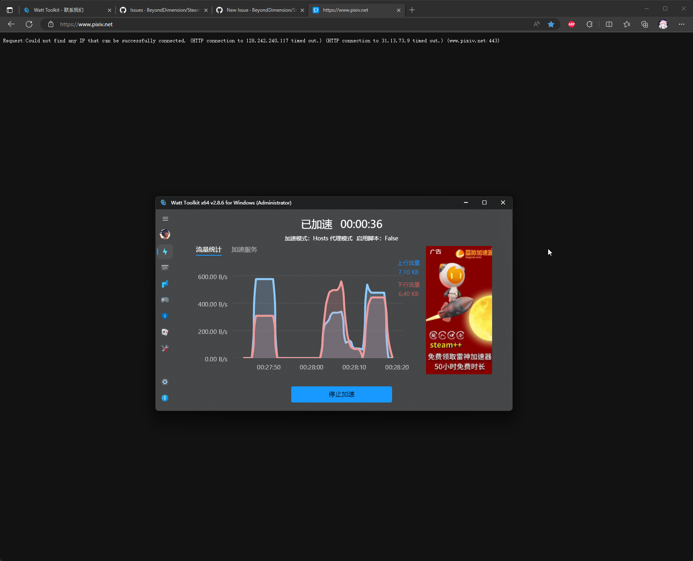This screenshot has height=561, width=693.
Task: Open the browser ellipsis settings menu
Action: pyautogui.click(x=683, y=24)
